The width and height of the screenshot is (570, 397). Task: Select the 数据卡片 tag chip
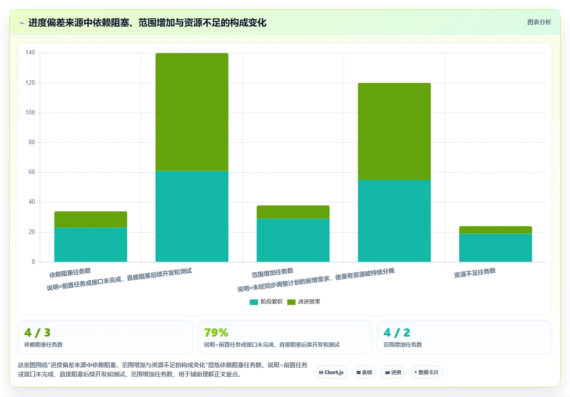[x=426, y=372]
